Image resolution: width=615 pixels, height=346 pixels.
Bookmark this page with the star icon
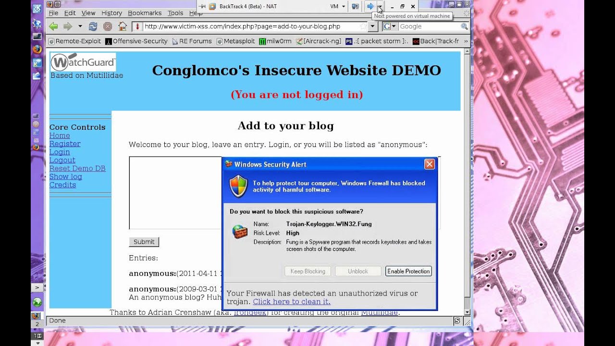pos(363,26)
